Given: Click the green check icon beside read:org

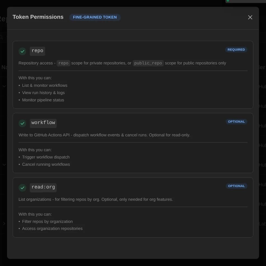Looking at the screenshot, I should 22,188.
